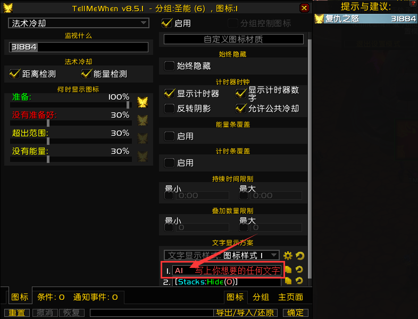Enable 始终隐藏 checkbox

click(x=169, y=66)
